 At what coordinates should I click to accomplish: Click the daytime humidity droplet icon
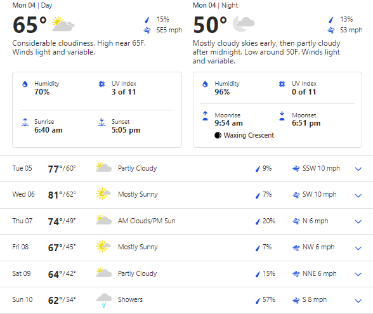click(x=25, y=84)
